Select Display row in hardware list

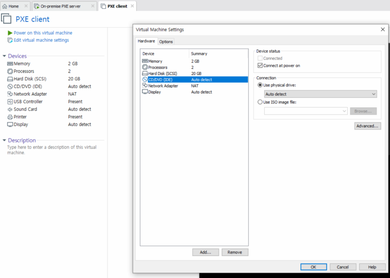pos(194,92)
